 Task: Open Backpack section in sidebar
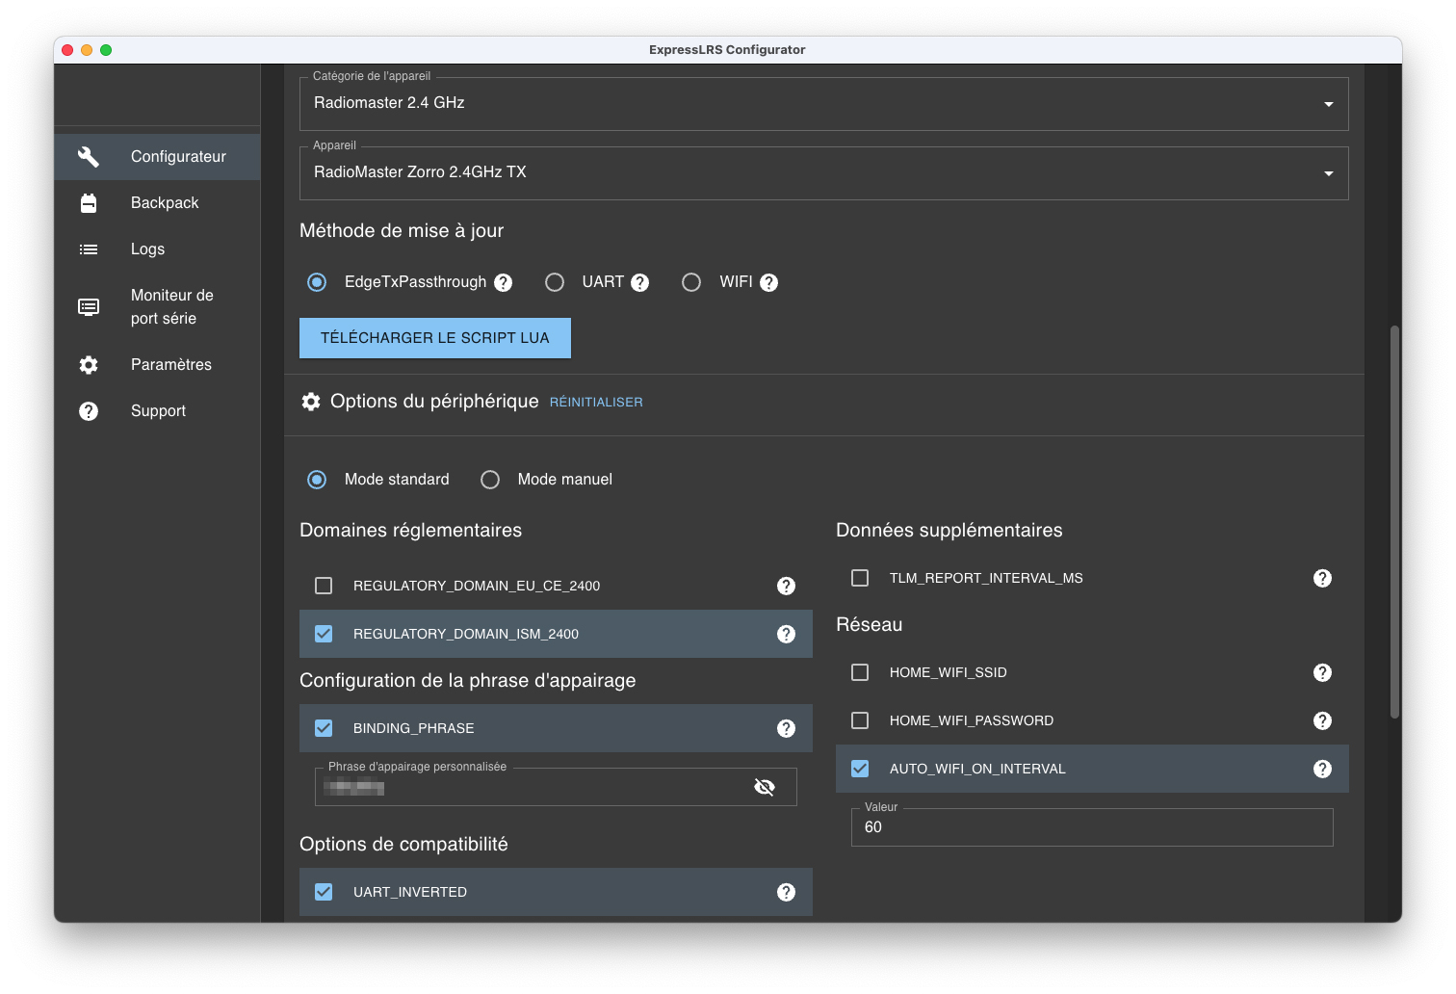point(157,202)
